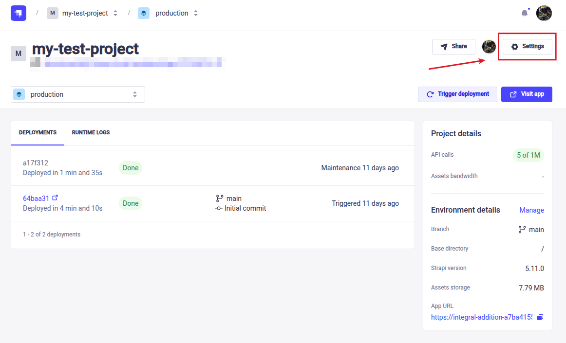This screenshot has width=566, height=343.
Task: Click the production environment layers icon in breadcrumb
Action: coord(144,13)
